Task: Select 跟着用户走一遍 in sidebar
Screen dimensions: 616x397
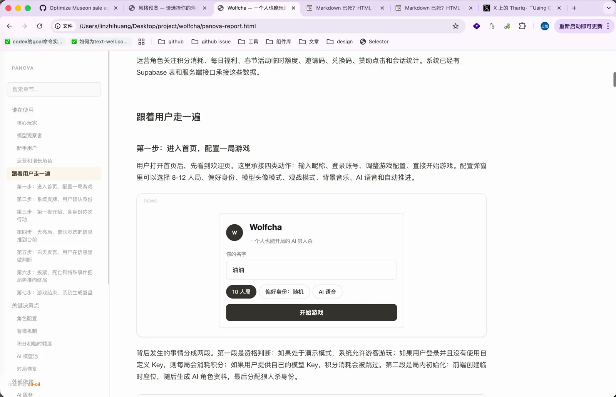Action: (54, 173)
